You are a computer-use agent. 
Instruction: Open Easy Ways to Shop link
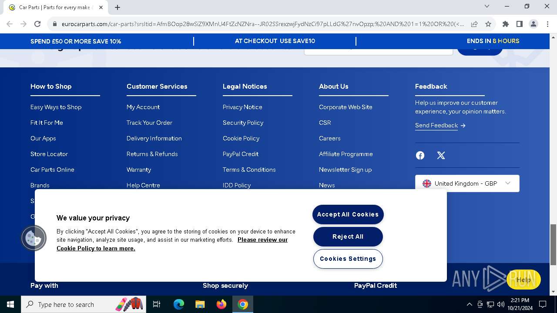pyautogui.click(x=56, y=107)
